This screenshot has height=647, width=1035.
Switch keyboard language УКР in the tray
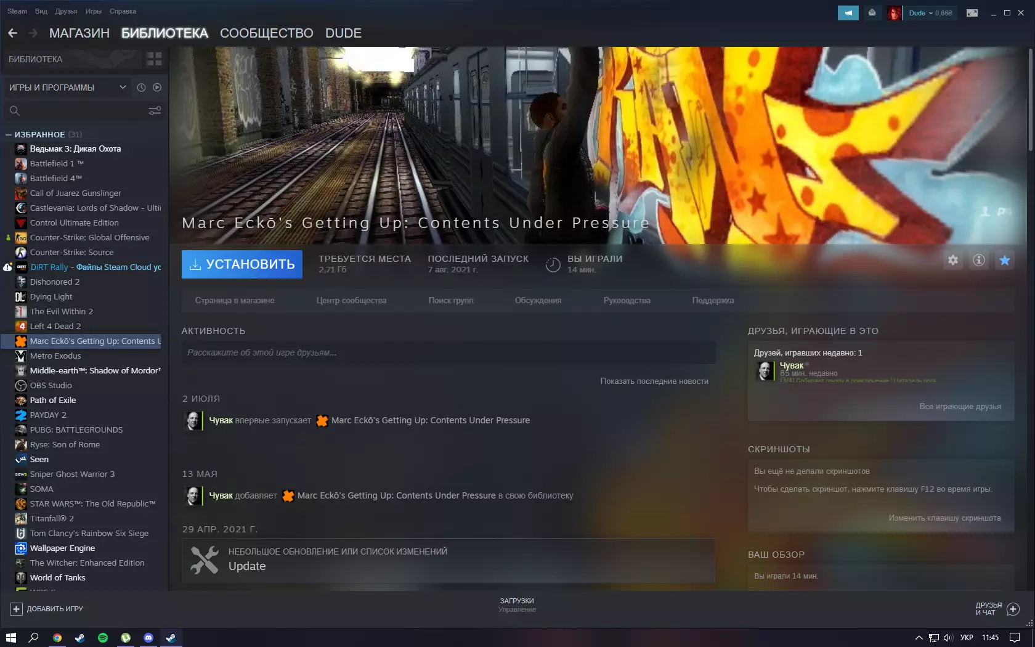click(967, 638)
